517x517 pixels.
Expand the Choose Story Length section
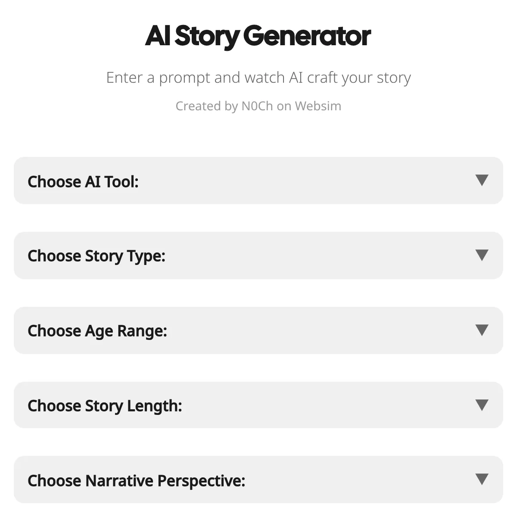point(258,405)
